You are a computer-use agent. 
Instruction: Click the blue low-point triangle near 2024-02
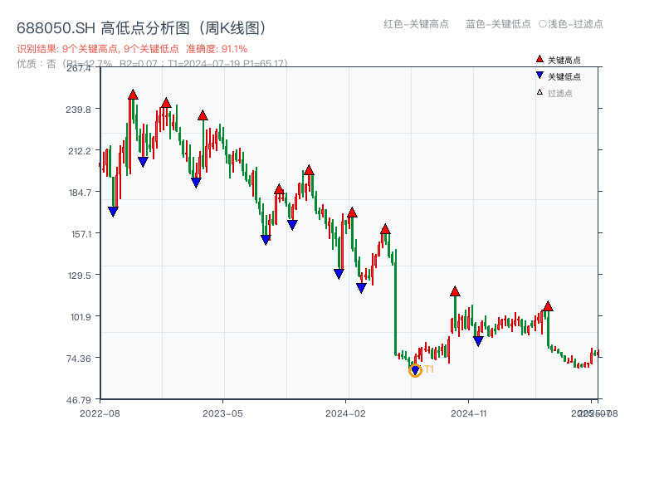(x=338, y=273)
